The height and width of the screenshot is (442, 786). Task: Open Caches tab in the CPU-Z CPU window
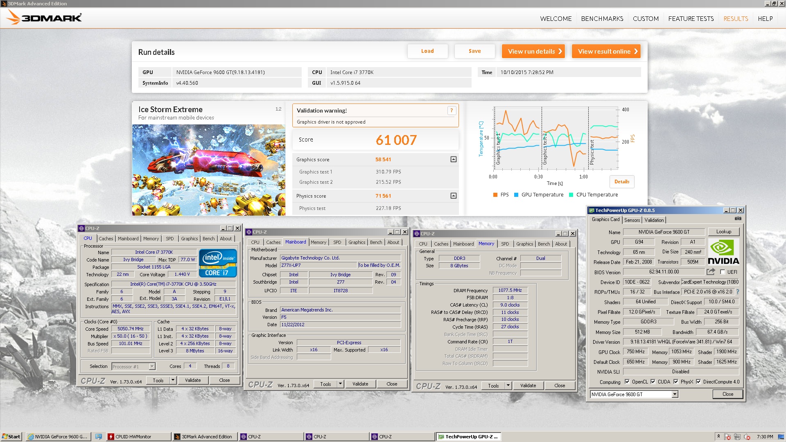click(106, 239)
